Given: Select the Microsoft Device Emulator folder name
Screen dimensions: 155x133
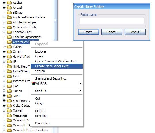Looking at the screenshot, I should coord(31,130).
